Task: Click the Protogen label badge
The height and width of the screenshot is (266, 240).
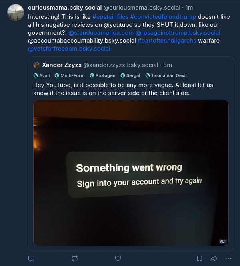Action: [103, 75]
